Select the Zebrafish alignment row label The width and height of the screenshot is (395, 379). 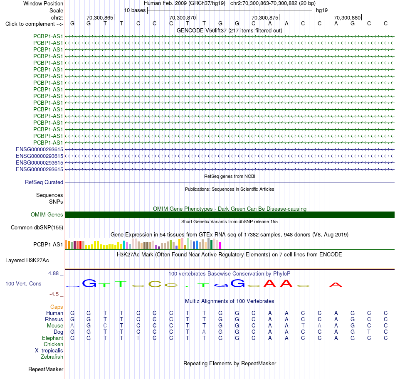pyautogui.click(x=52, y=357)
